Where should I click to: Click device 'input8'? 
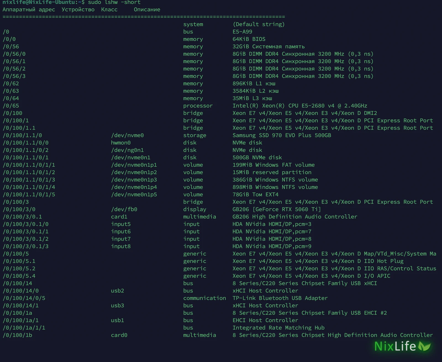point(121,246)
